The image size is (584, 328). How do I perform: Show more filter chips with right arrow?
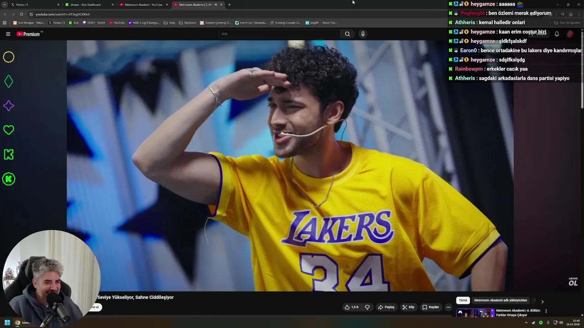542,301
